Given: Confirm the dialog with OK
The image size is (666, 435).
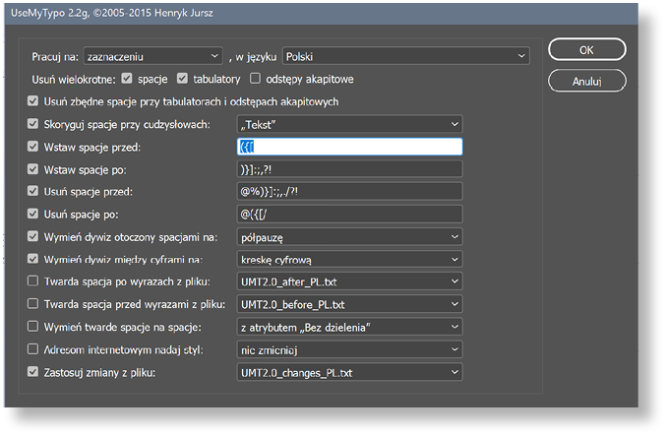Looking at the screenshot, I should click(x=586, y=50).
